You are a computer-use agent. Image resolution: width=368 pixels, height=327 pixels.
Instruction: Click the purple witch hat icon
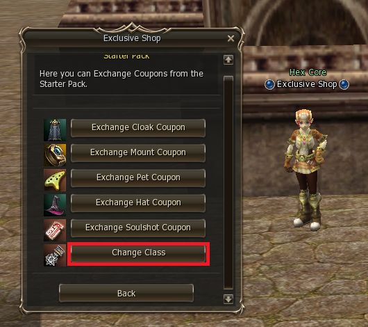click(x=55, y=205)
